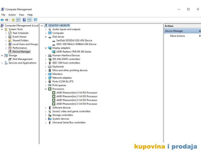Select the Performance icon in the tree
This screenshot has width=201, height=151.
10,48
